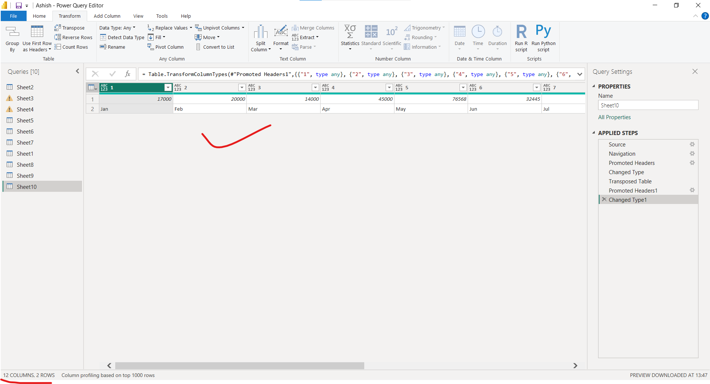Open settings gear for Source step

click(x=692, y=145)
